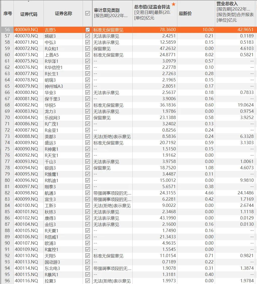Click the 序号 column header
The image size is (257, 284).
[x=7, y=14]
